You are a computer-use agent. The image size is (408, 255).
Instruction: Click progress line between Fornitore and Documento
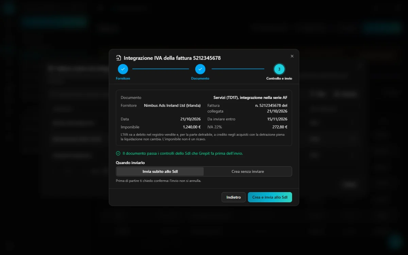(x=160, y=69)
